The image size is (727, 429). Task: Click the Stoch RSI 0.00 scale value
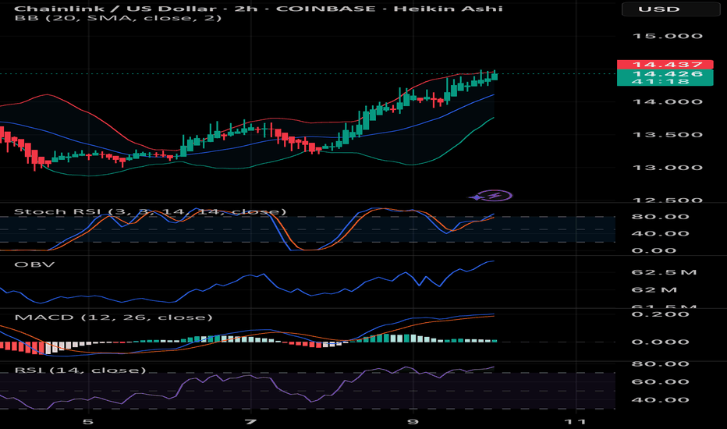tap(654, 250)
